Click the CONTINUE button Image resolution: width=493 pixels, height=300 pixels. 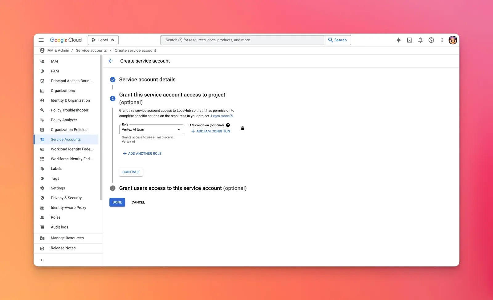click(131, 172)
